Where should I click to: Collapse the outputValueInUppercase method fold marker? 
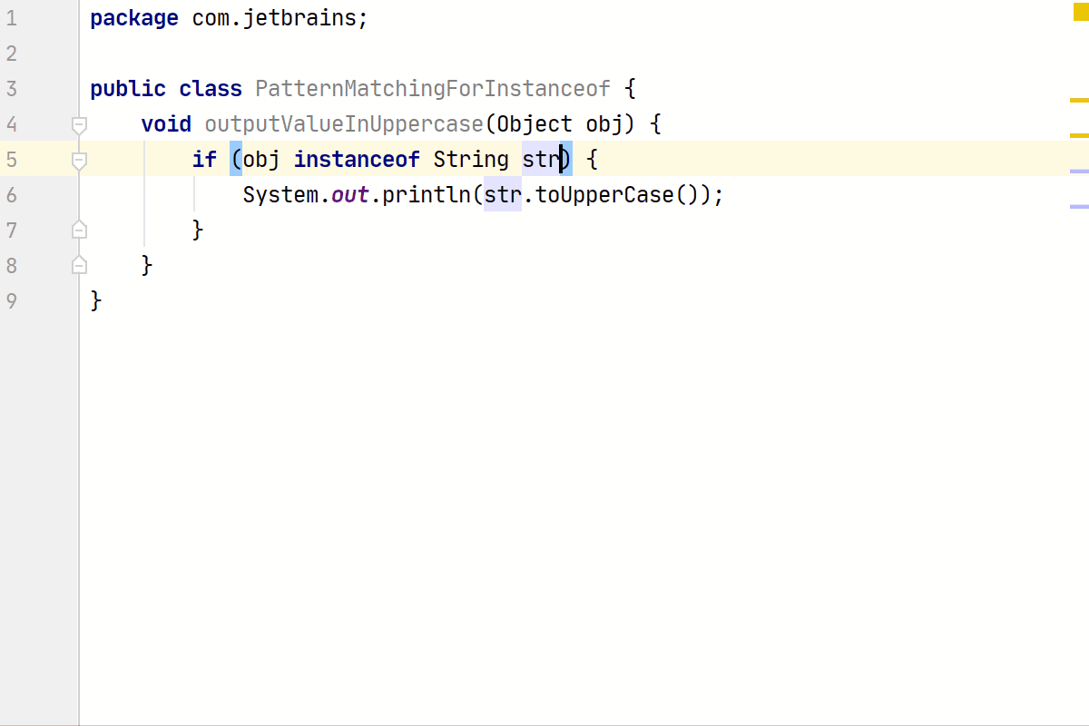79,124
